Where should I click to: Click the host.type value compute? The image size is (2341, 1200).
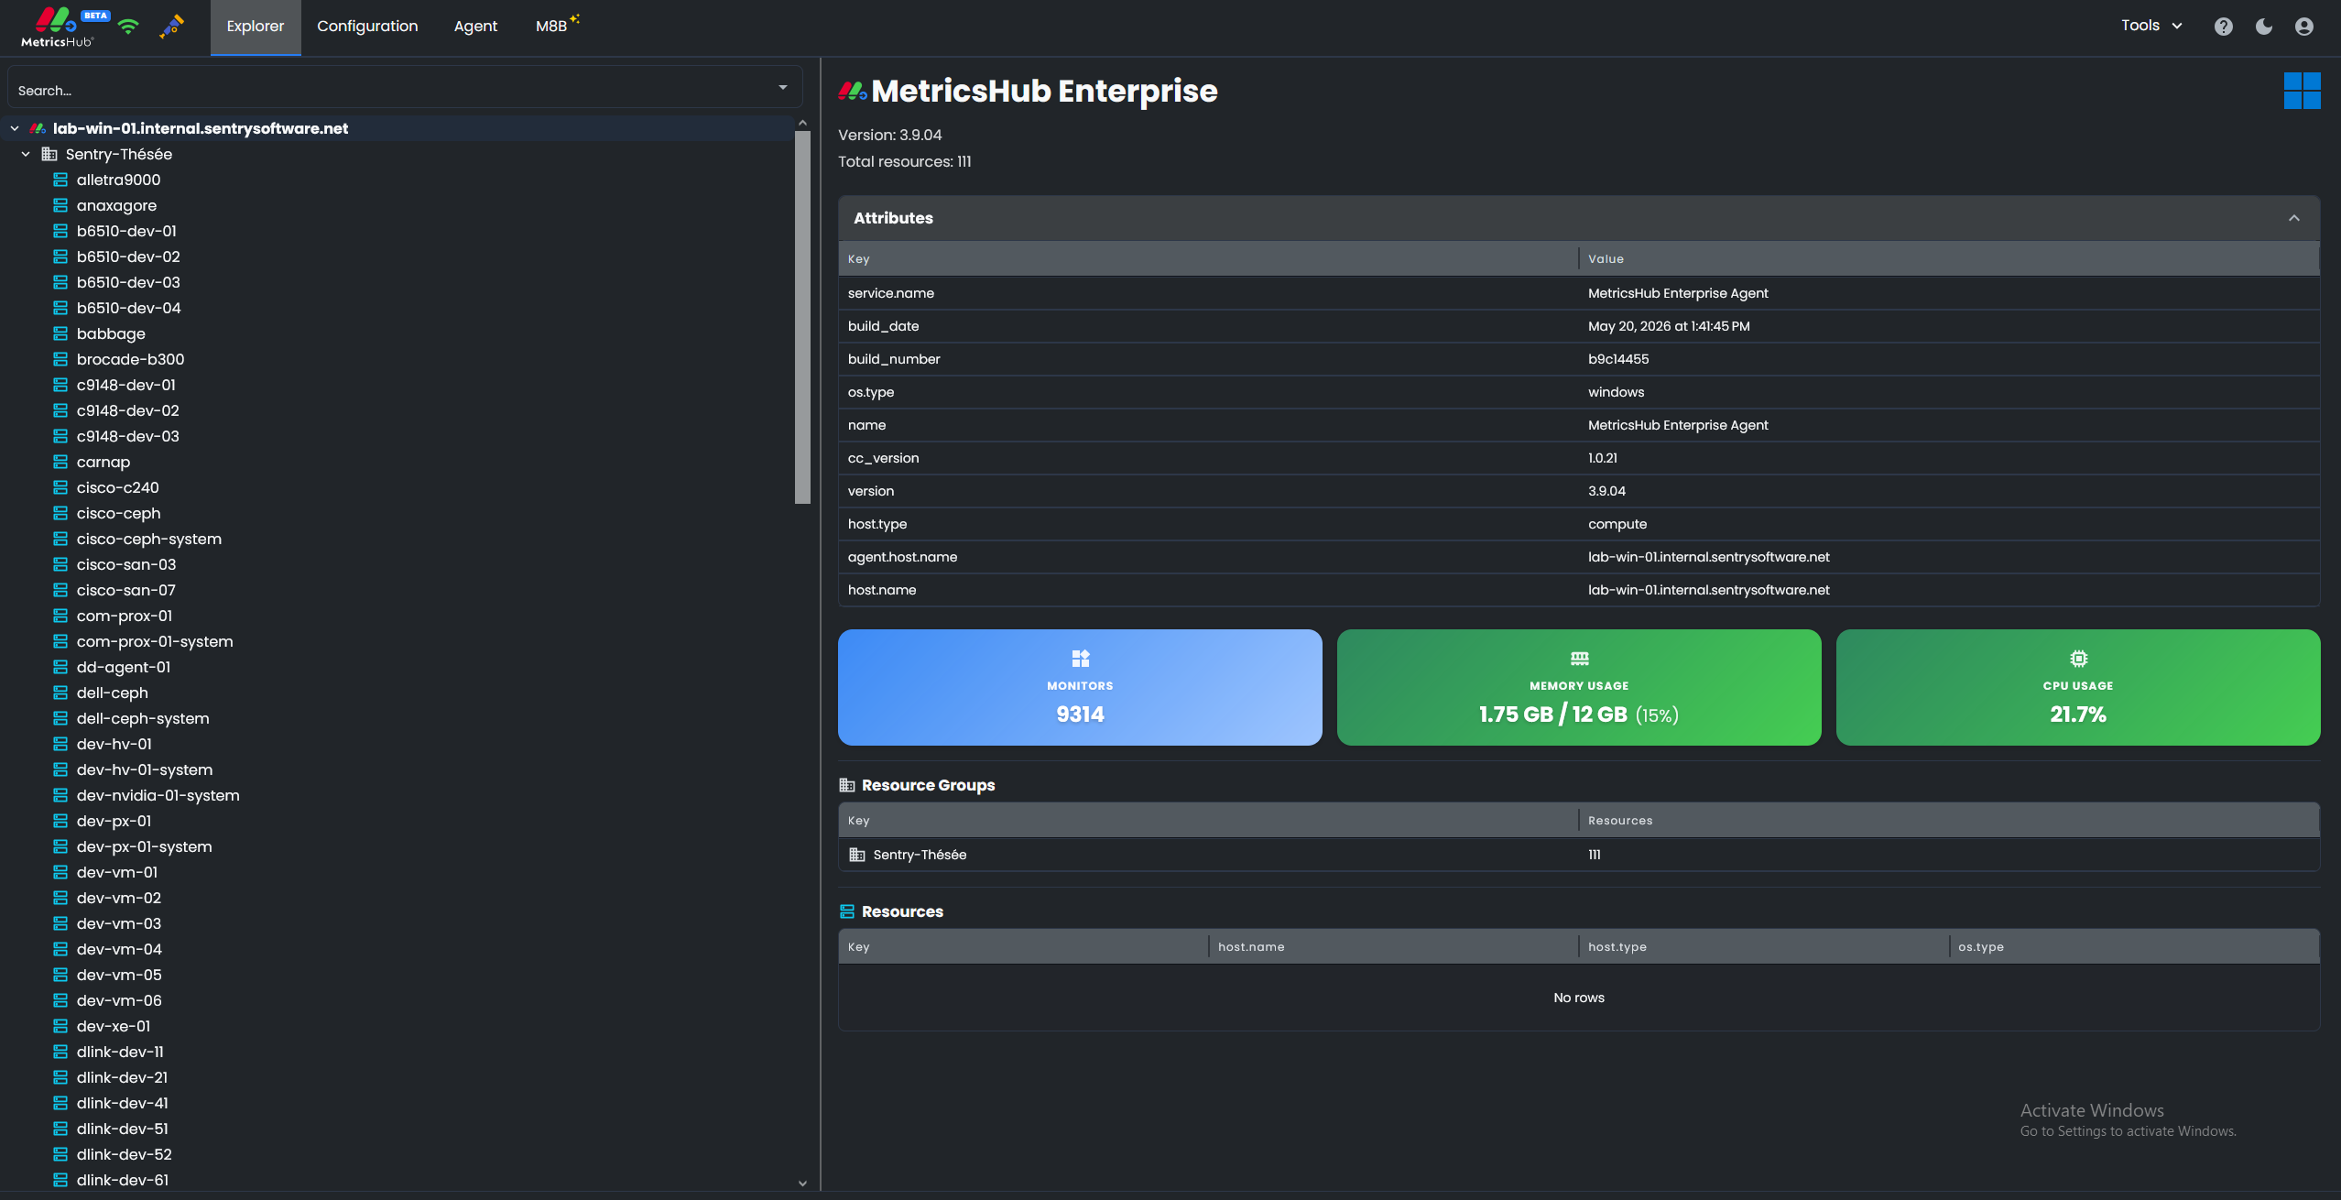[x=1617, y=524]
